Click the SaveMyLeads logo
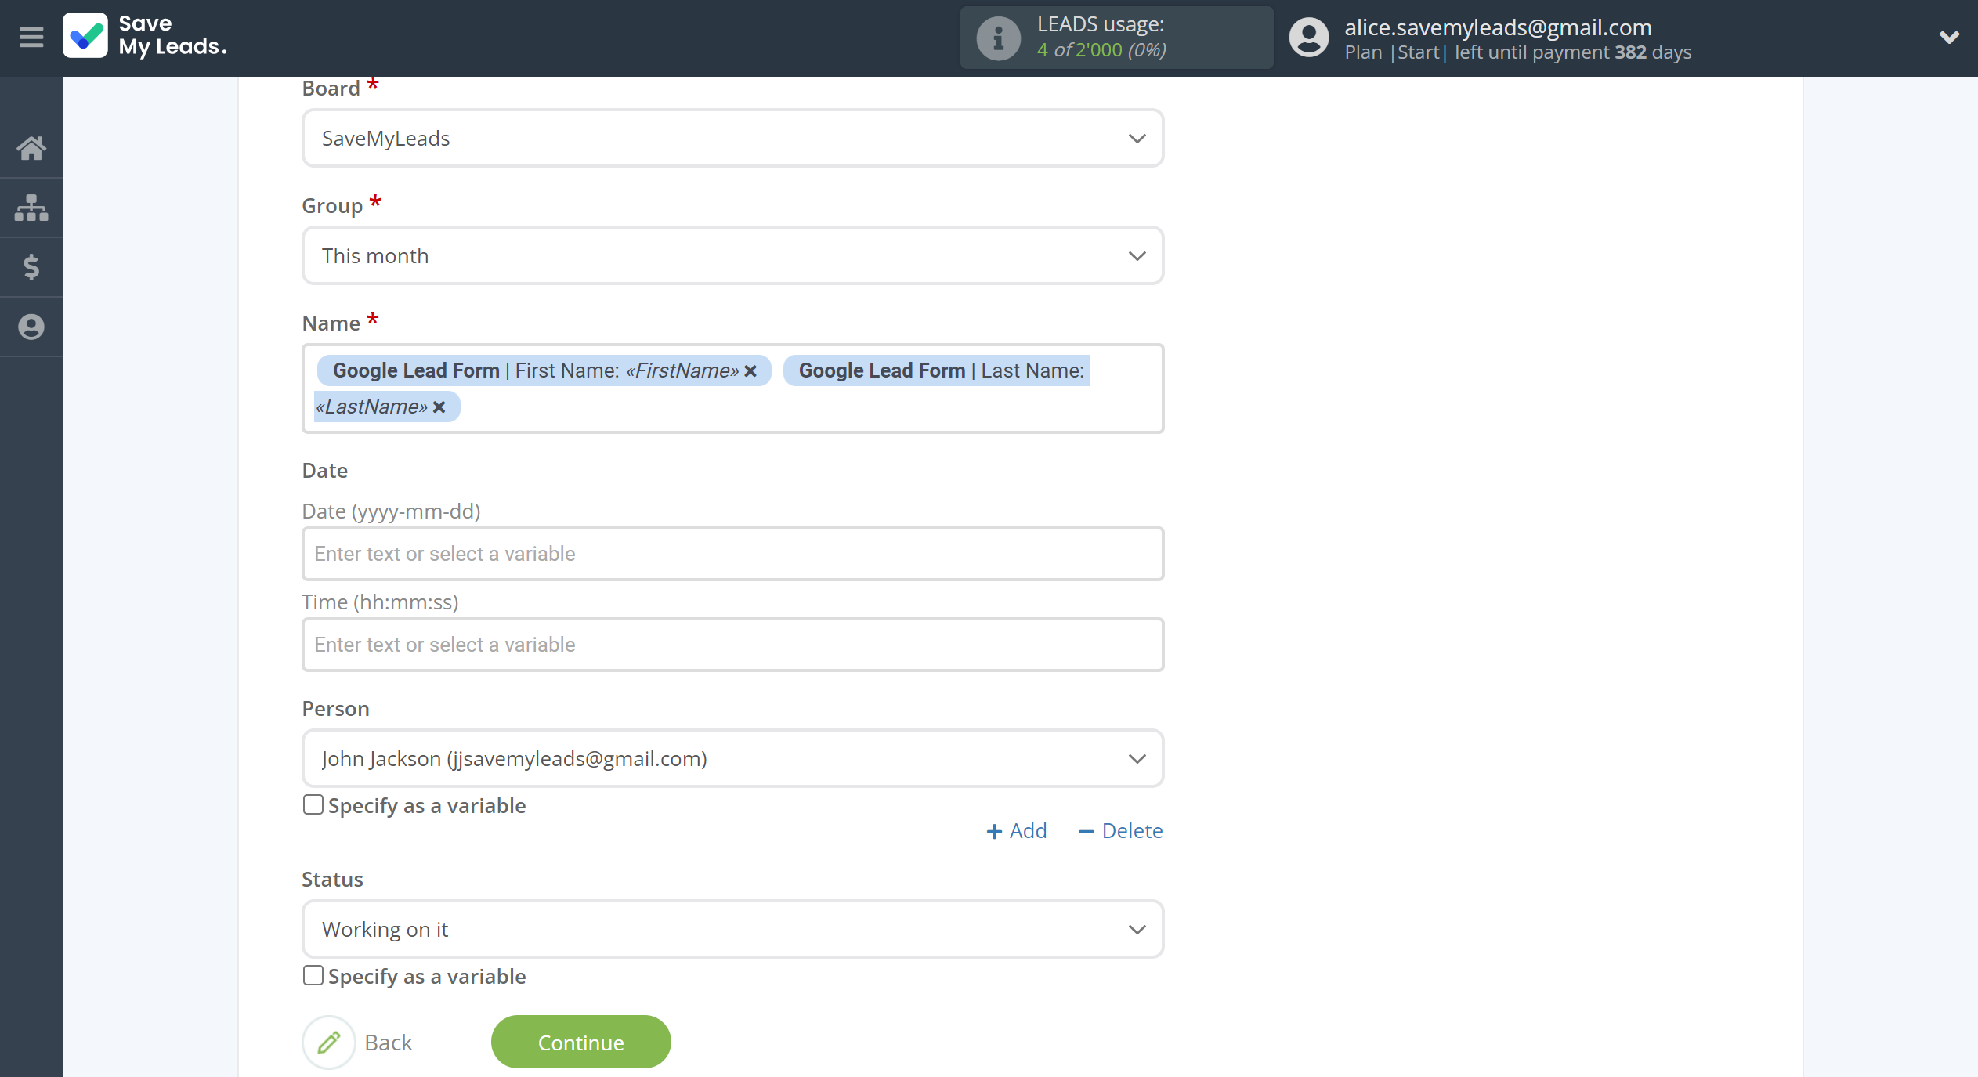Image resolution: width=1978 pixels, height=1077 pixels. [146, 37]
